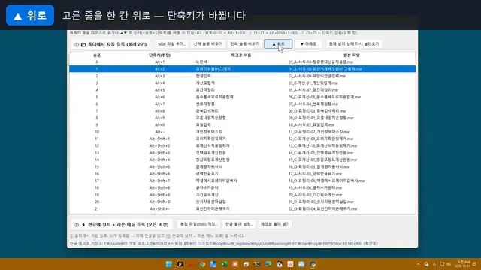This screenshot has height=270, width=481.
Task: Open the mail icon in the taskbar
Action: click(301, 264)
